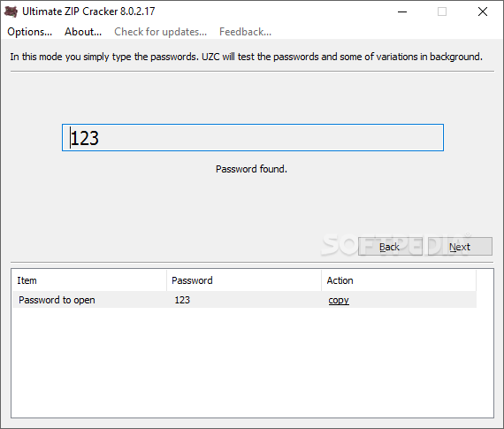
Task: Copy the found password via copy link
Action: coord(339,300)
